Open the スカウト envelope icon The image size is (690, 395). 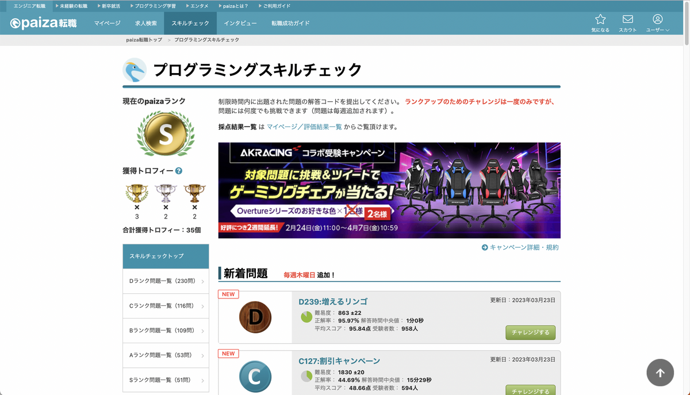tap(628, 19)
